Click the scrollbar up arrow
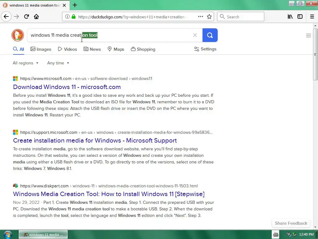Image resolution: width=318 pixels, height=239 pixels. coord(315,26)
